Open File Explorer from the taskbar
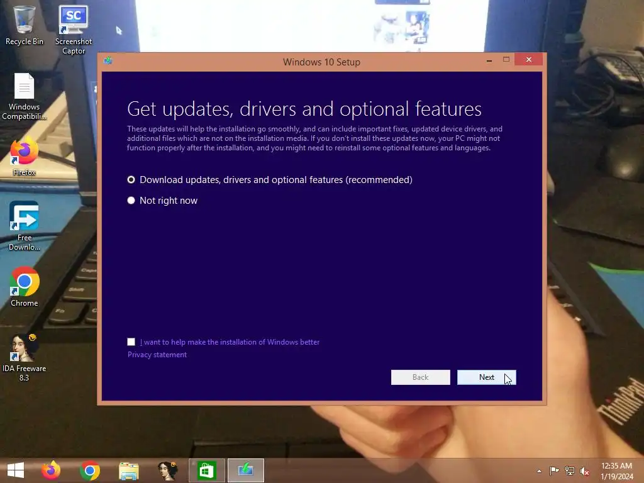The height and width of the screenshot is (483, 644). coord(129,470)
